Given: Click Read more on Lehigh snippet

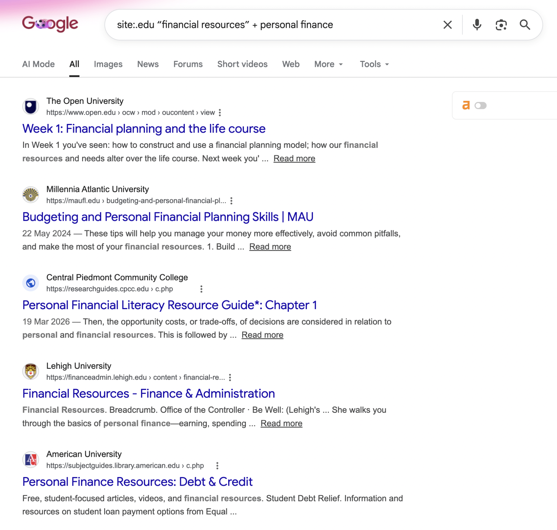Looking at the screenshot, I should click(281, 423).
